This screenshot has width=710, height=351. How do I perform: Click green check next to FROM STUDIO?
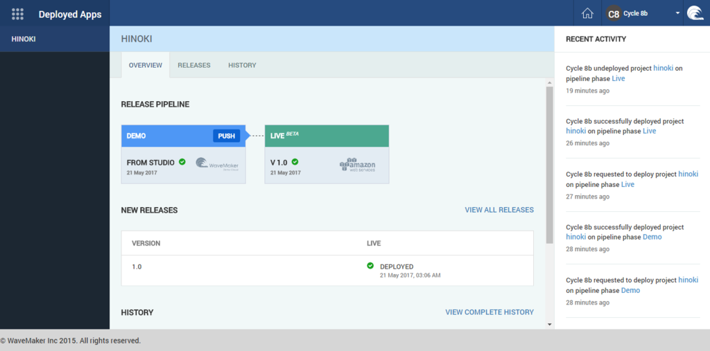coord(182,161)
